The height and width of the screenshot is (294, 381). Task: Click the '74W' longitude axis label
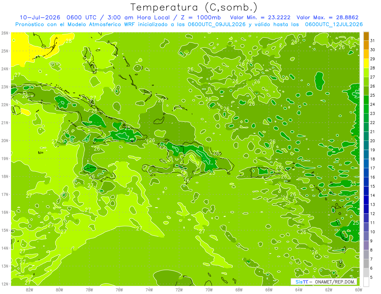tap(149, 290)
